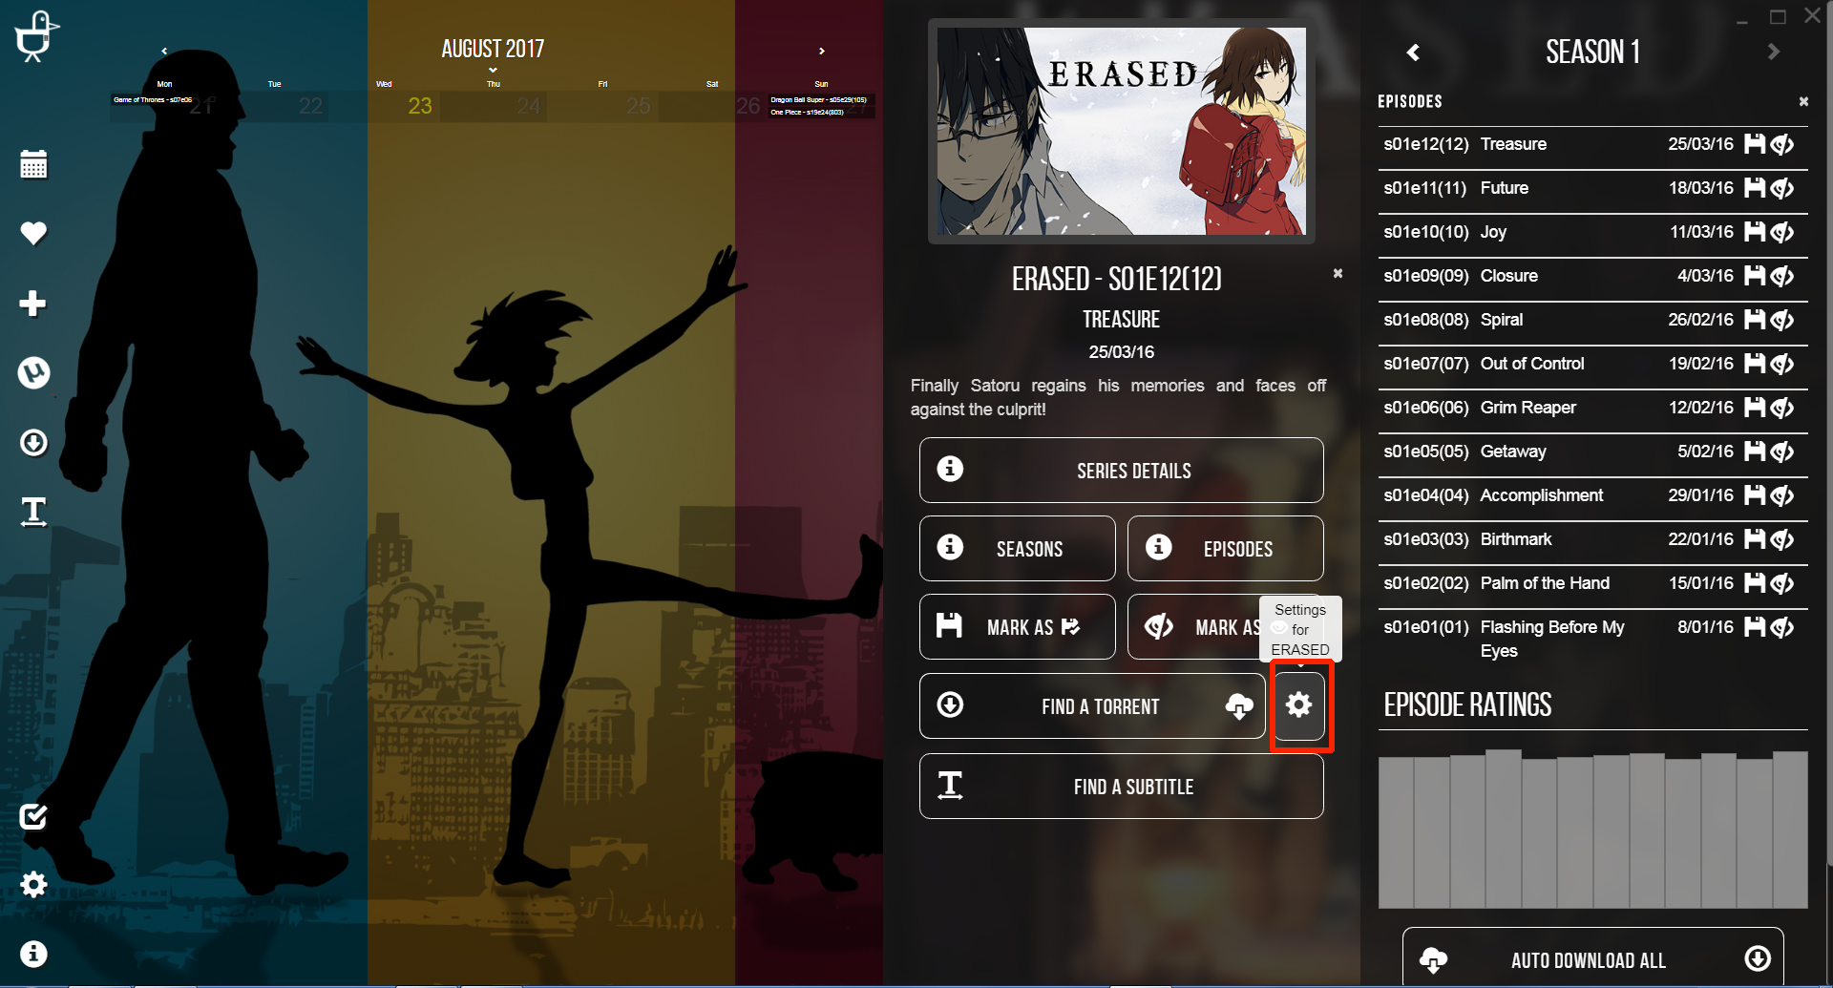Toggle downloaded for Future episode

[1755, 188]
